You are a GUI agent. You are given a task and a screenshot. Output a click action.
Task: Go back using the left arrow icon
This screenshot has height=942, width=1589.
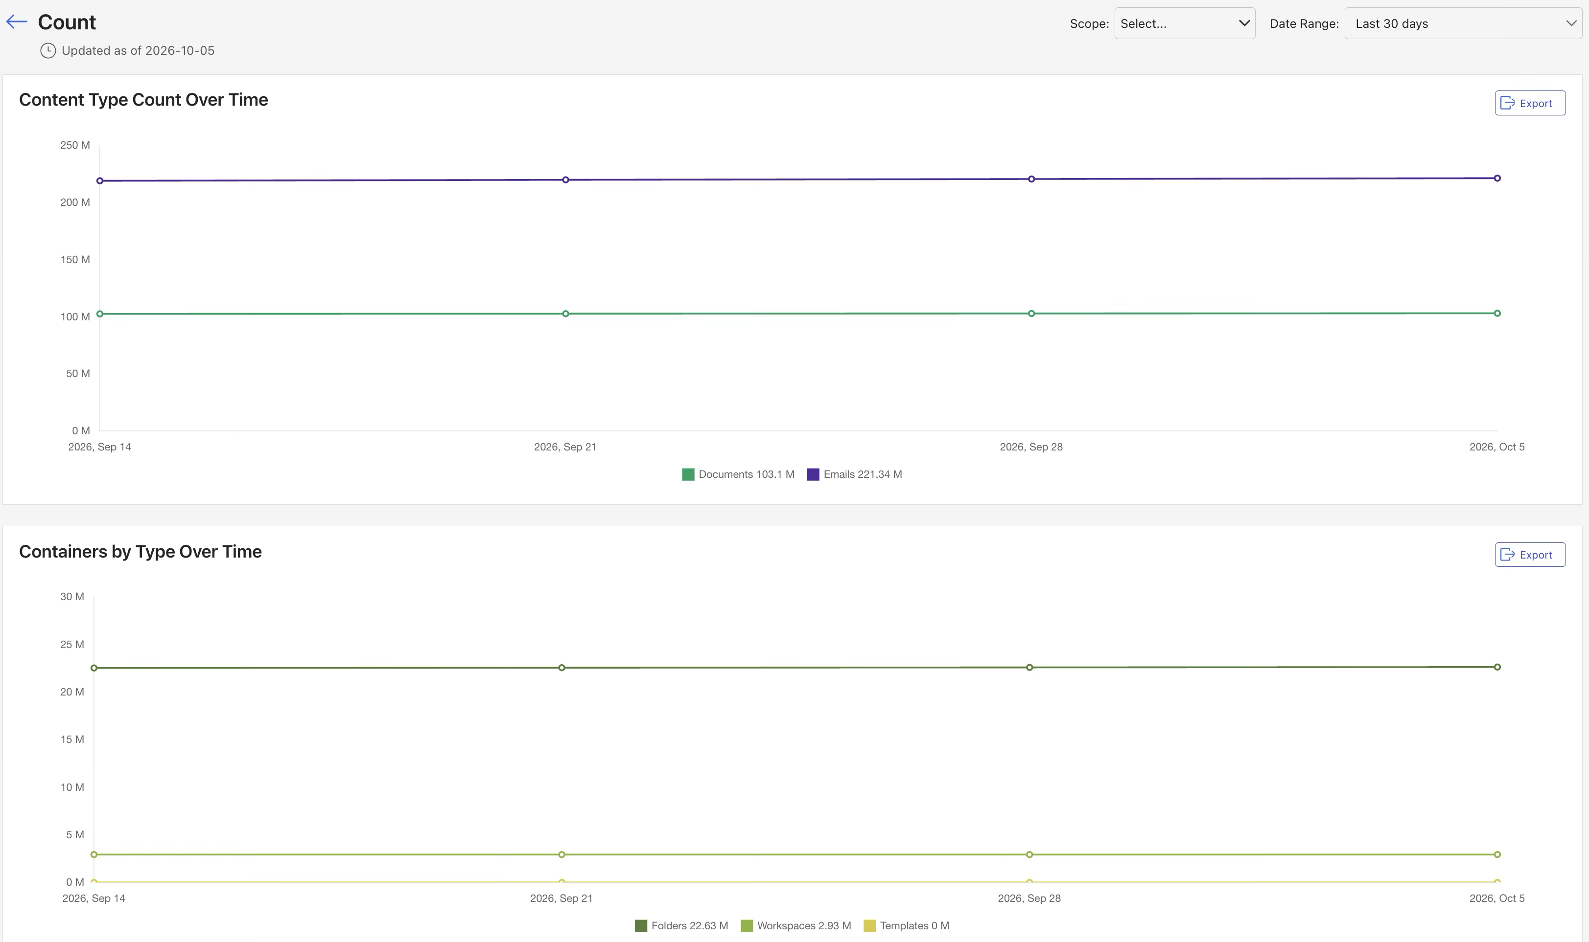coord(17,22)
